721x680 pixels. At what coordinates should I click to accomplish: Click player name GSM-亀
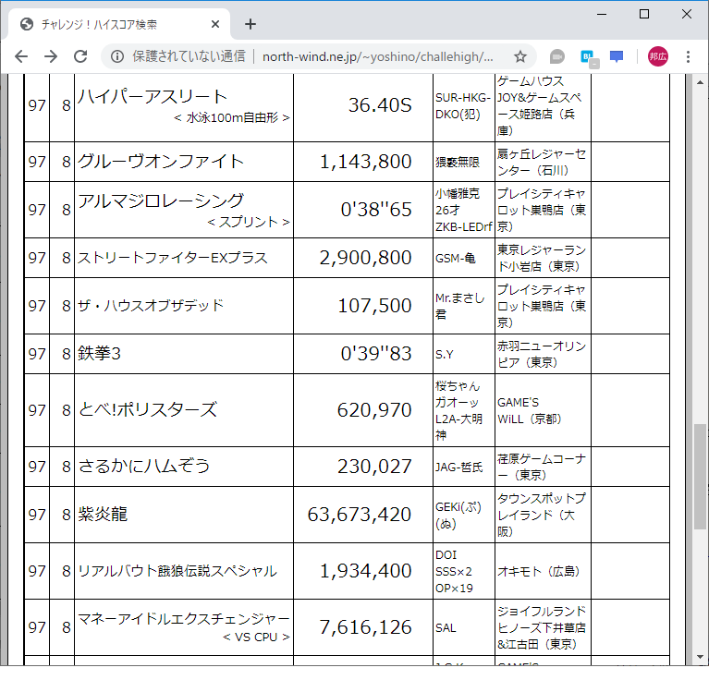[455, 259]
